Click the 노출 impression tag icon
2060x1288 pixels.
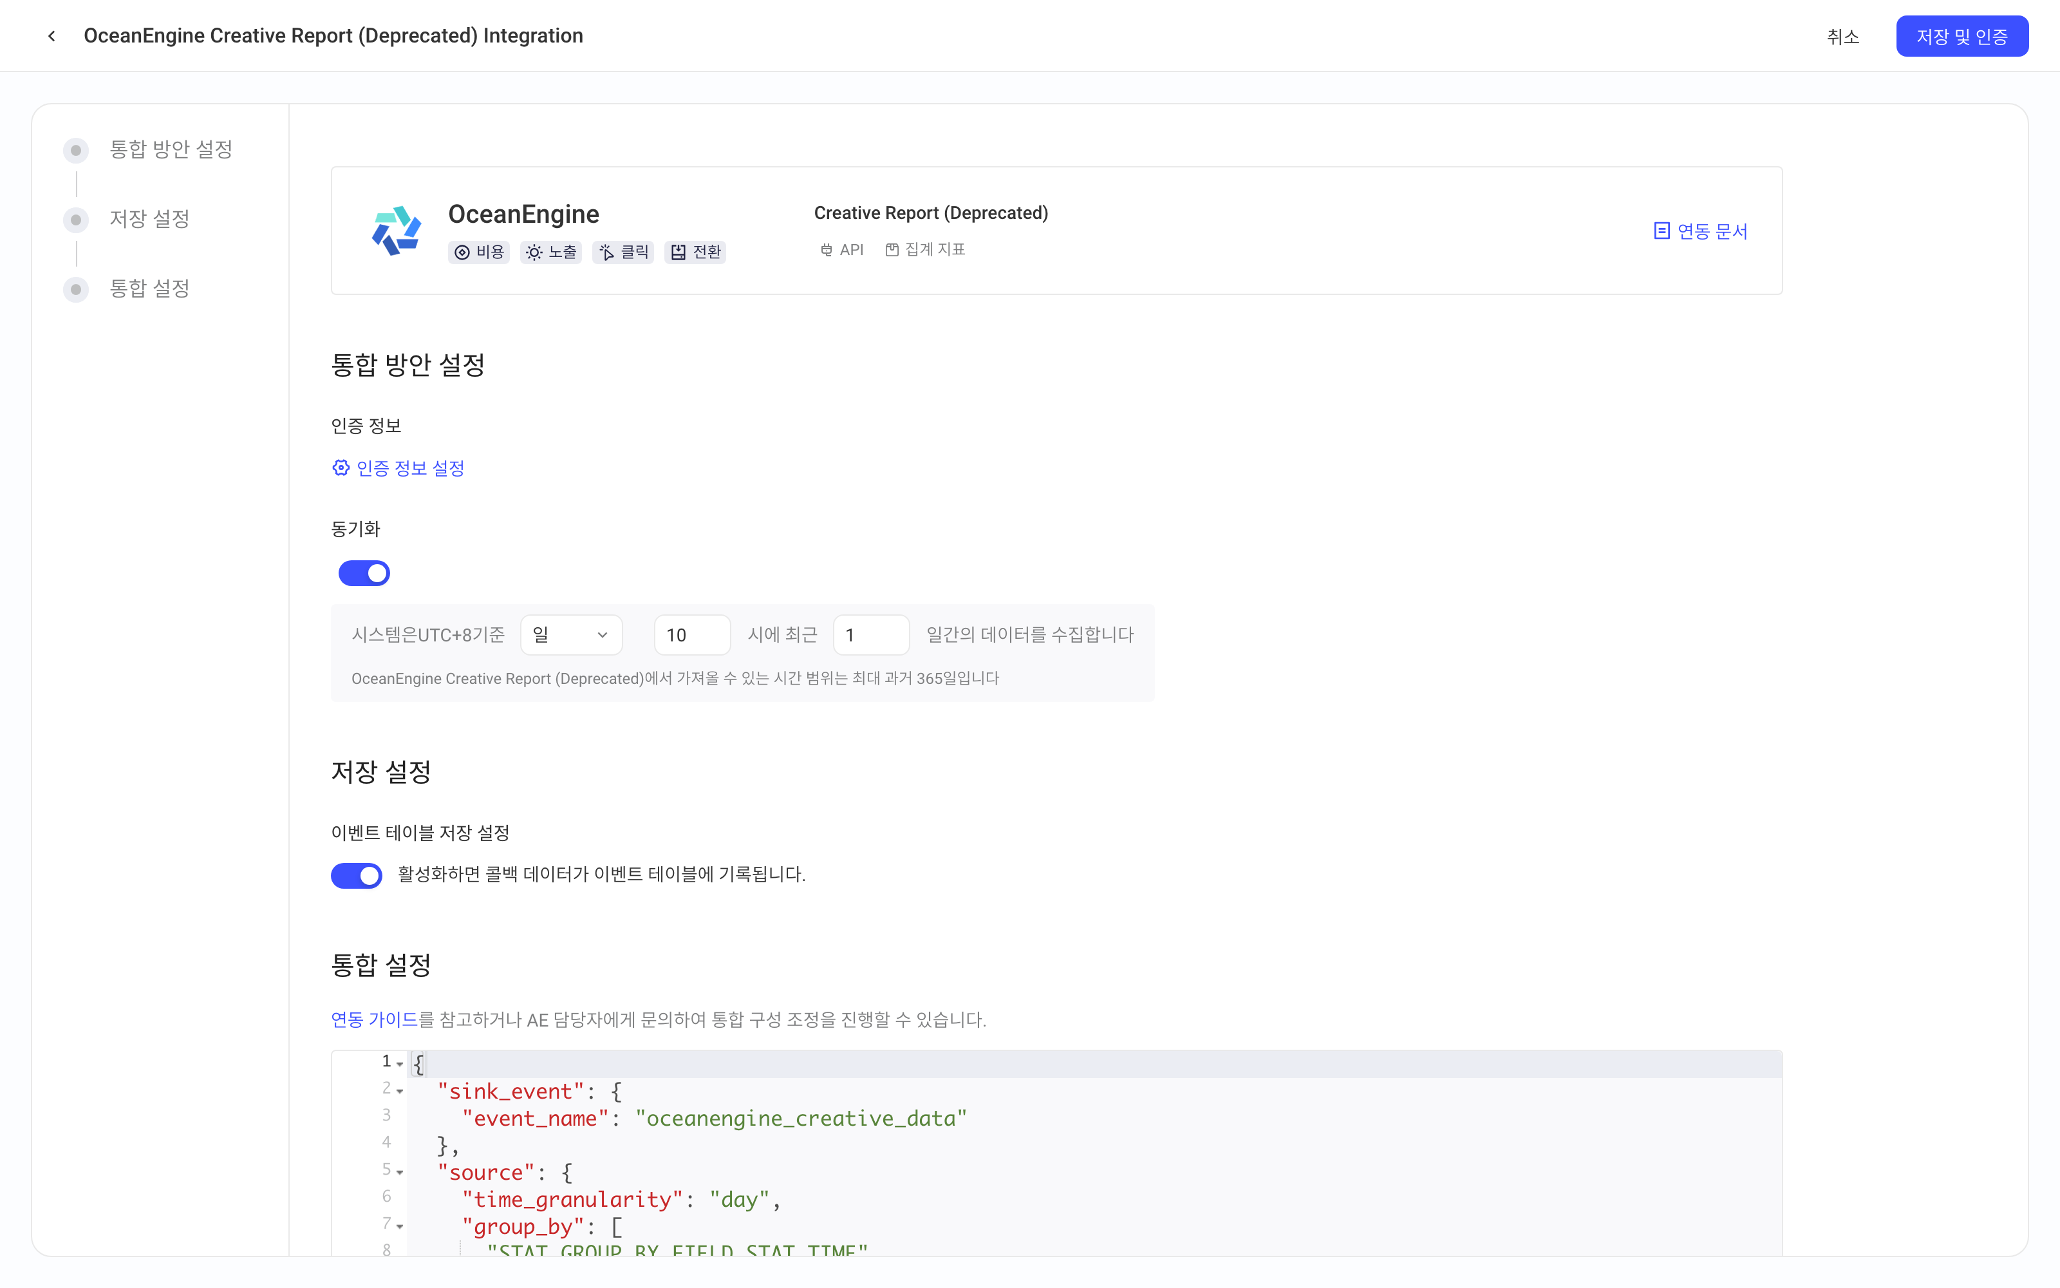click(x=534, y=252)
